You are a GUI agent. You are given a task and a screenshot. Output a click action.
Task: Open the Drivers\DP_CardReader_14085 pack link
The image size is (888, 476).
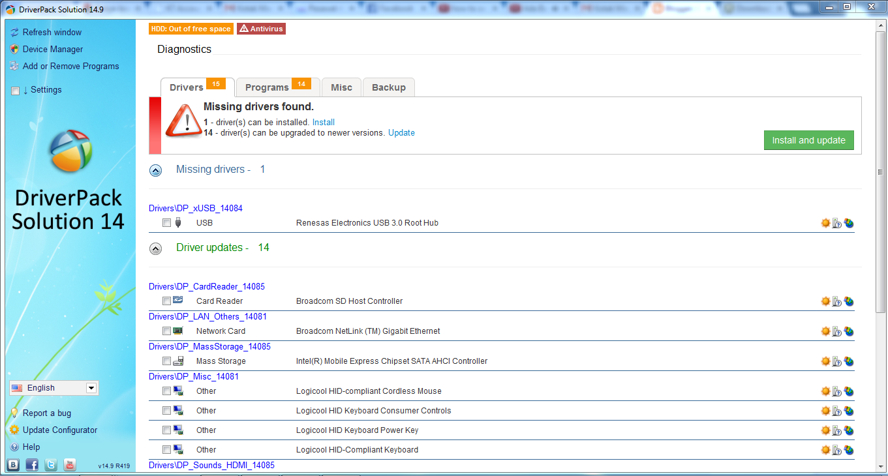pos(207,286)
